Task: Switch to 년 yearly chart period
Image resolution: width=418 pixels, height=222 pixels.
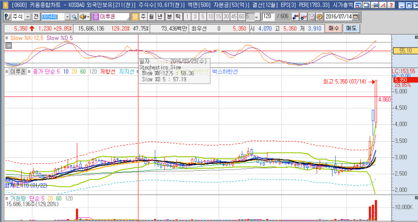Action: (x=160, y=17)
